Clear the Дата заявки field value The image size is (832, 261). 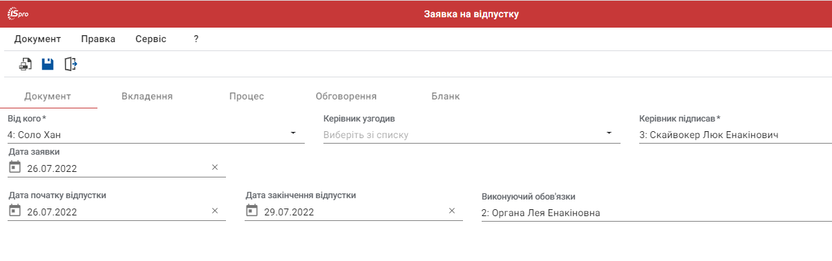214,167
